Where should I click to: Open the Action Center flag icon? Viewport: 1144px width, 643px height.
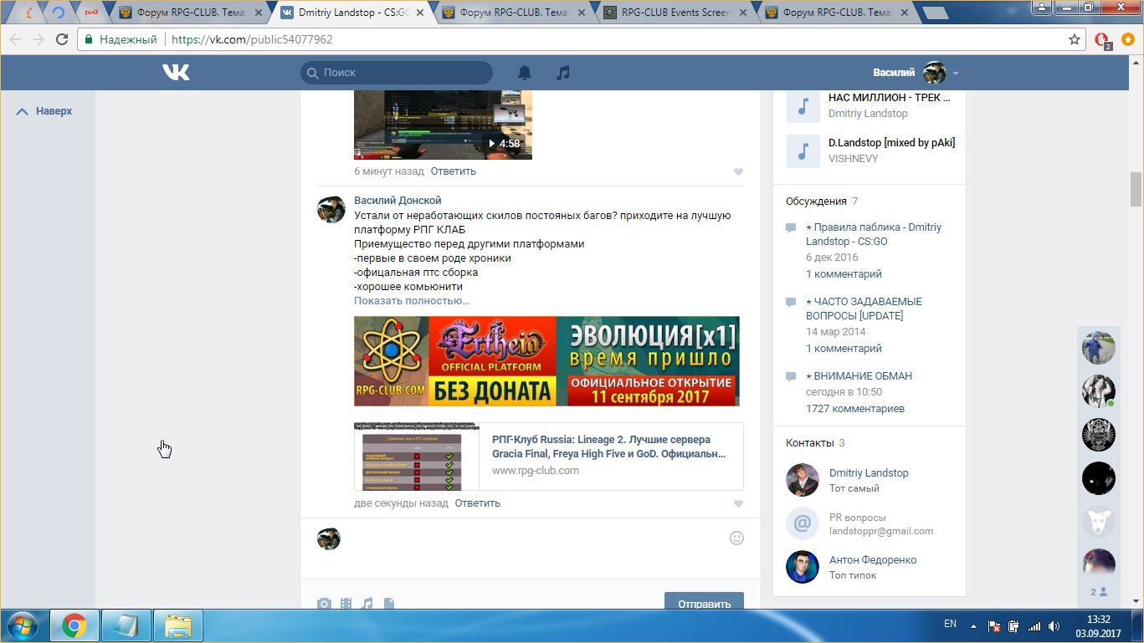click(x=994, y=625)
